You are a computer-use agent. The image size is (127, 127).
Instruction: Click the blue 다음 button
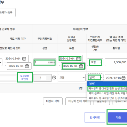click(x=118, y=117)
